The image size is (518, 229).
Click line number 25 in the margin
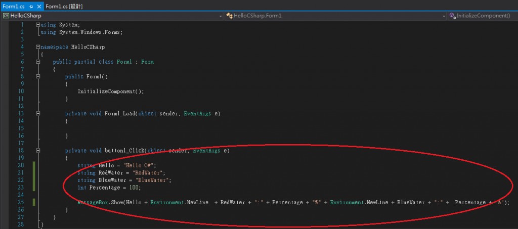click(x=20, y=202)
